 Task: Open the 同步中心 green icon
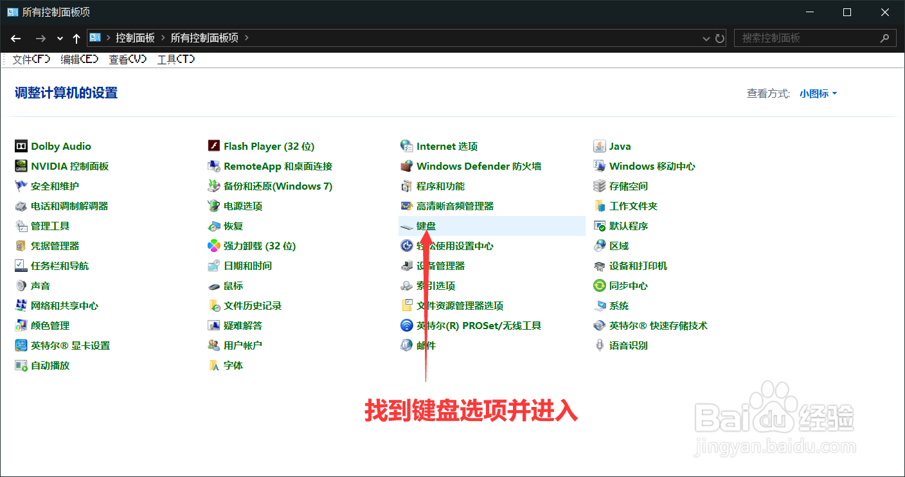(600, 285)
